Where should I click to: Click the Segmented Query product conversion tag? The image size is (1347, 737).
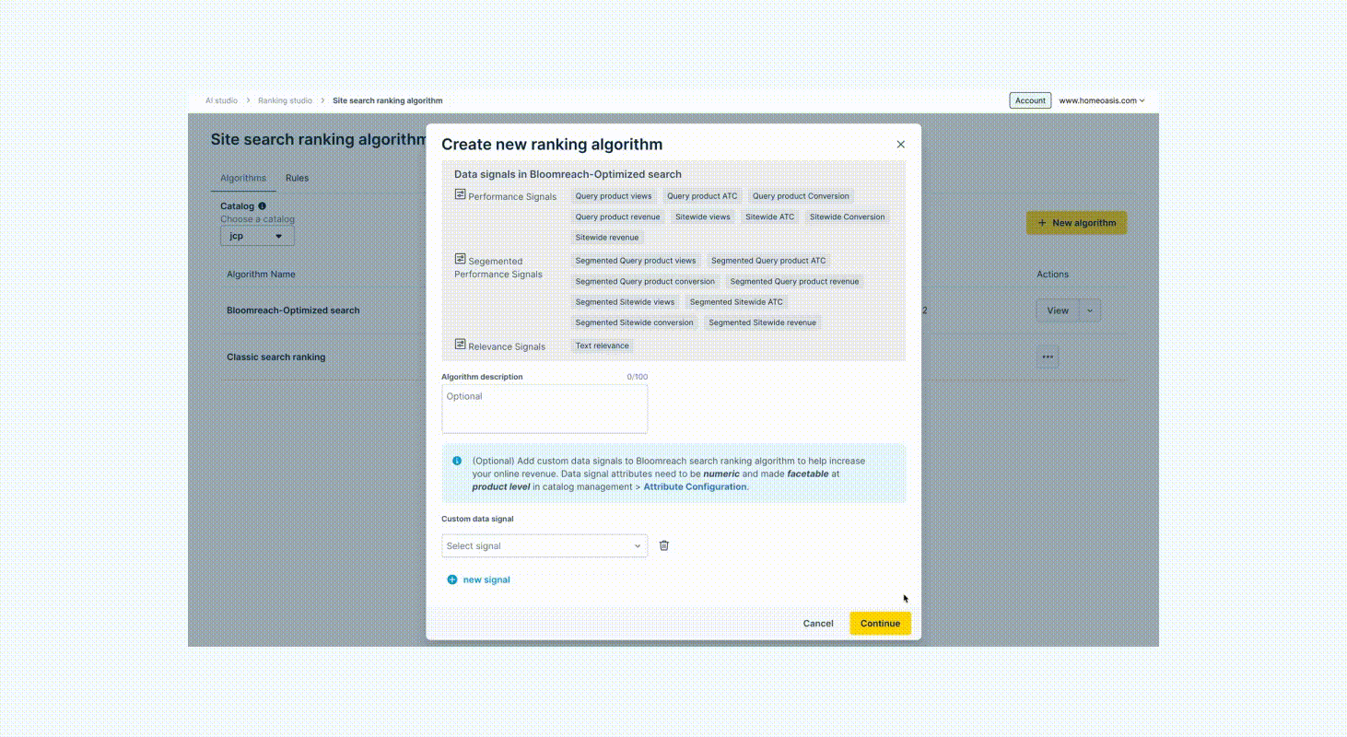[645, 282]
